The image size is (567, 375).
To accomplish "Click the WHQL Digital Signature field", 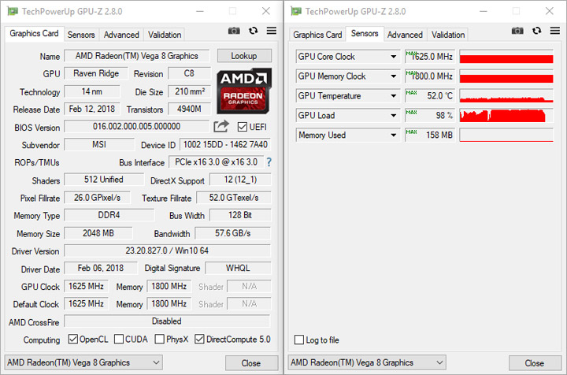I will 238,269.
